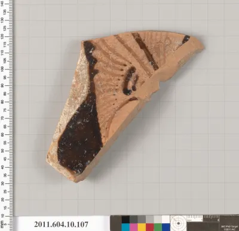The image size is (239, 231).
Task: Choose the magenta swatch on the color target
Action: (x=133, y=227)
